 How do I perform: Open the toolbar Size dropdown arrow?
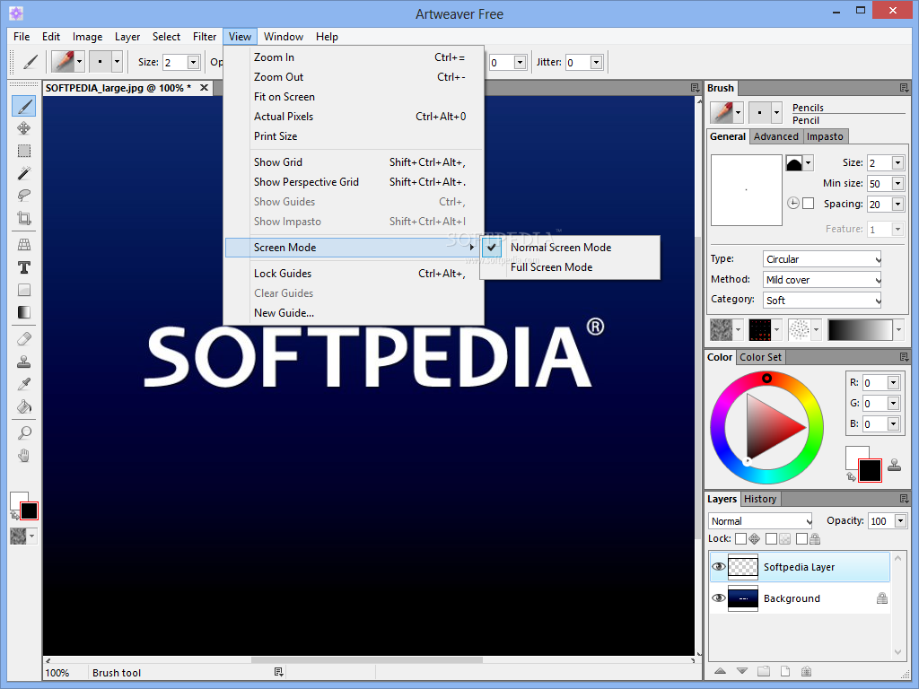[x=193, y=62]
